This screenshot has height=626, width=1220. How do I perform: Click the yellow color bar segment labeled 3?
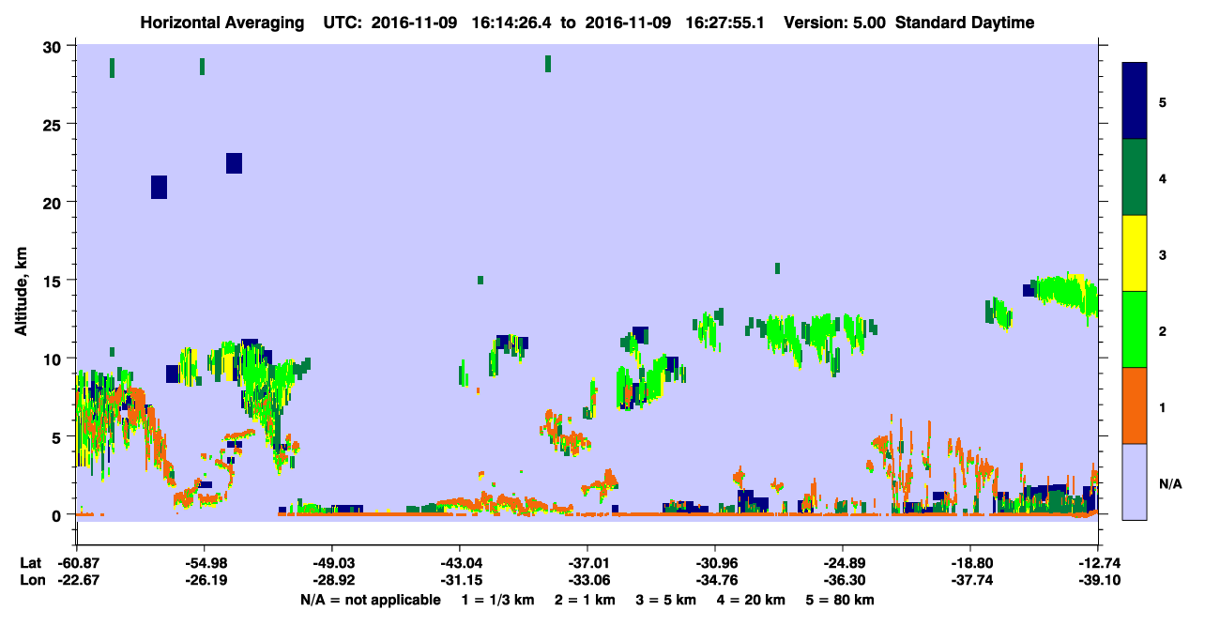pos(1135,253)
